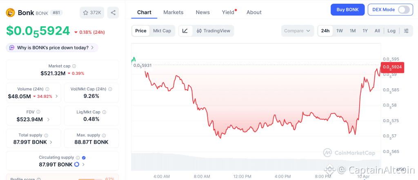
Task: Expand the Total supply details chevron
Action: pyautogui.click(x=51, y=142)
